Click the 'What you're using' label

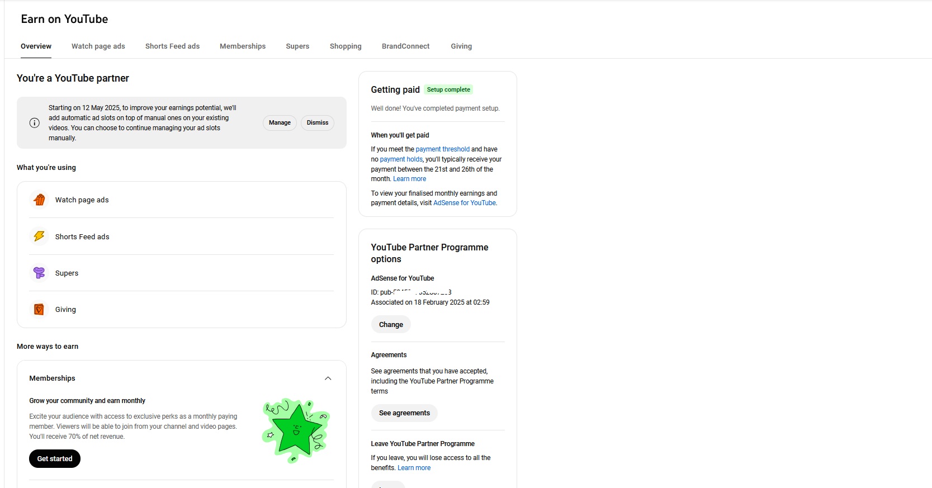point(46,168)
